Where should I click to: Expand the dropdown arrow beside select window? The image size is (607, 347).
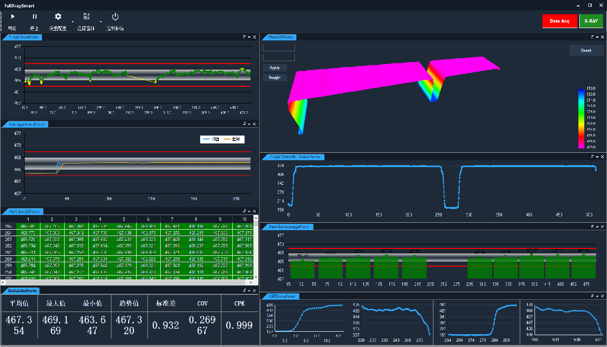click(101, 22)
